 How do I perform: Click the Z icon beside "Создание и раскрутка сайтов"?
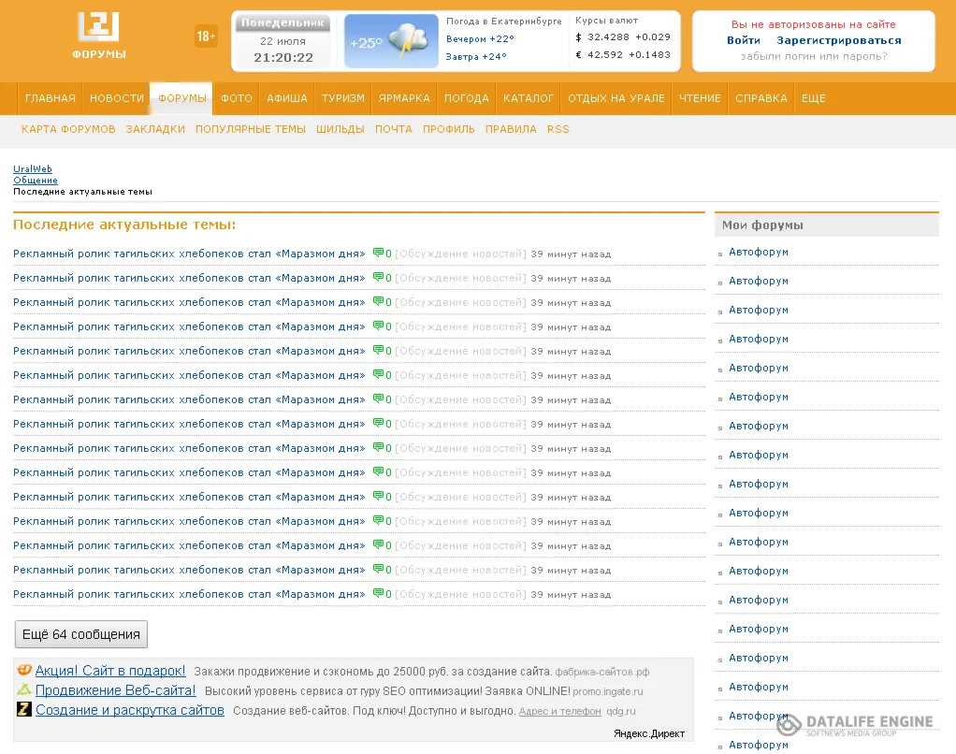(x=24, y=710)
